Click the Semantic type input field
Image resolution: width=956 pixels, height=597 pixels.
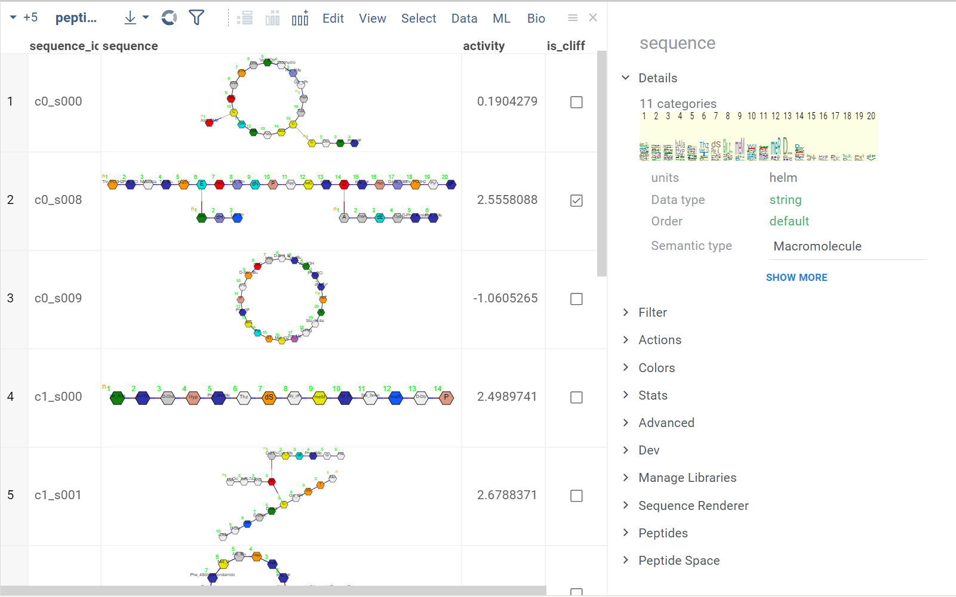[847, 246]
